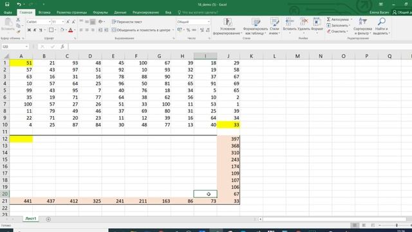Toggle italic (К) formatting
412x232 pixels.
pyautogui.click(x=35, y=30)
